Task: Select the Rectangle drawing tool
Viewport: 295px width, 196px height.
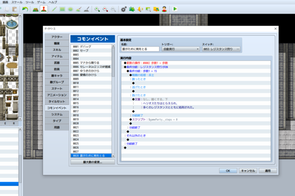Action: pos(62,9)
